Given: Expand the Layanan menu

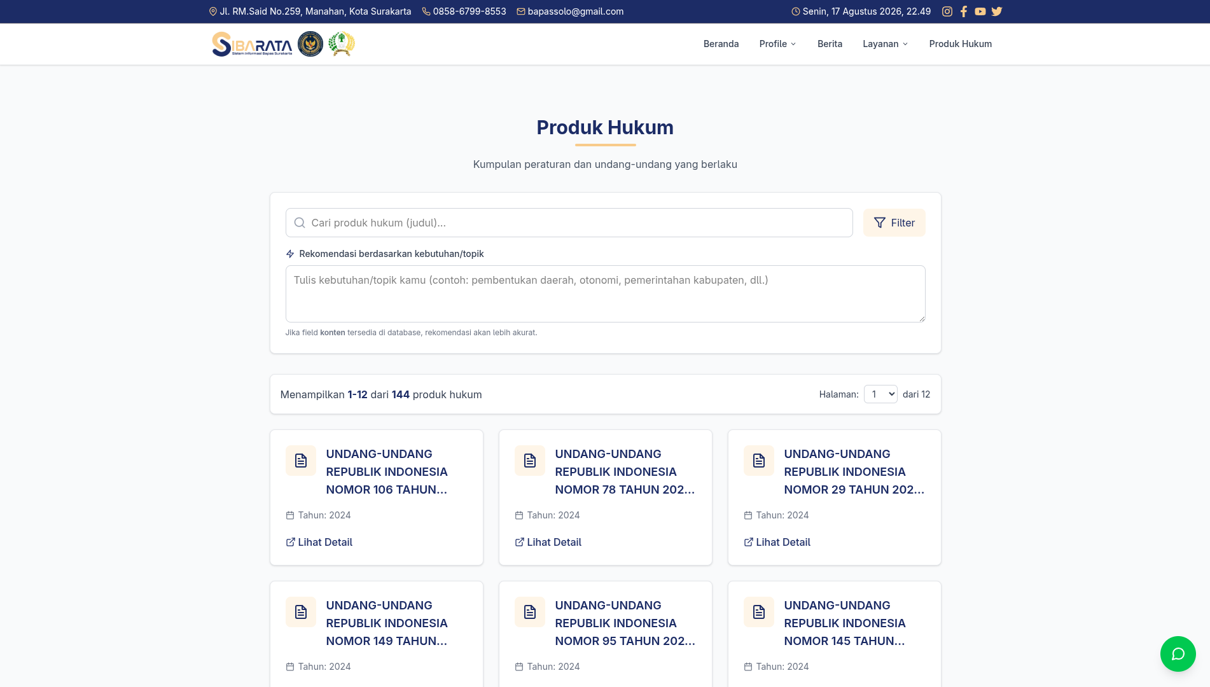Looking at the screenshot, I should (x=885, y=44).
